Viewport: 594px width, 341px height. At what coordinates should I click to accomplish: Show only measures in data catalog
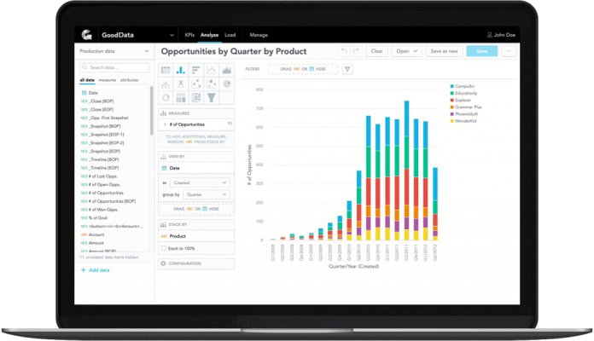[x=108, y=80]
